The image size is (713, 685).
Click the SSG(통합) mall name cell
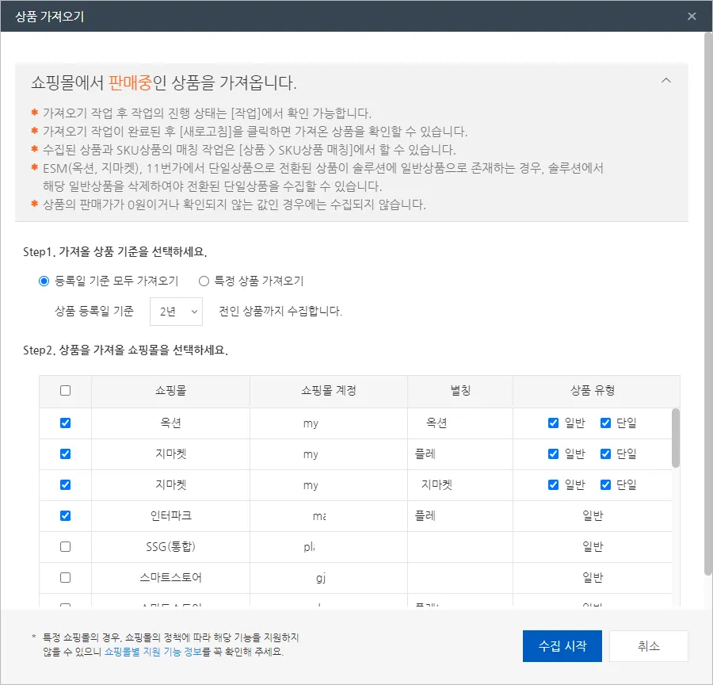coord(170,546)
